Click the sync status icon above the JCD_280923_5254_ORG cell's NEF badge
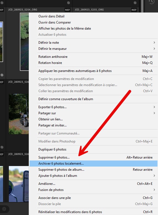The image size is (158, 215). coord(69,2)
